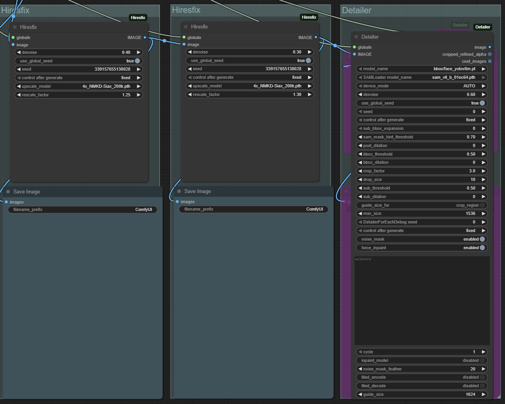This screenshot has width=505, height=404.
Task: Open upscale_model selector in left Hiresfix
Action: pos(79,86)
